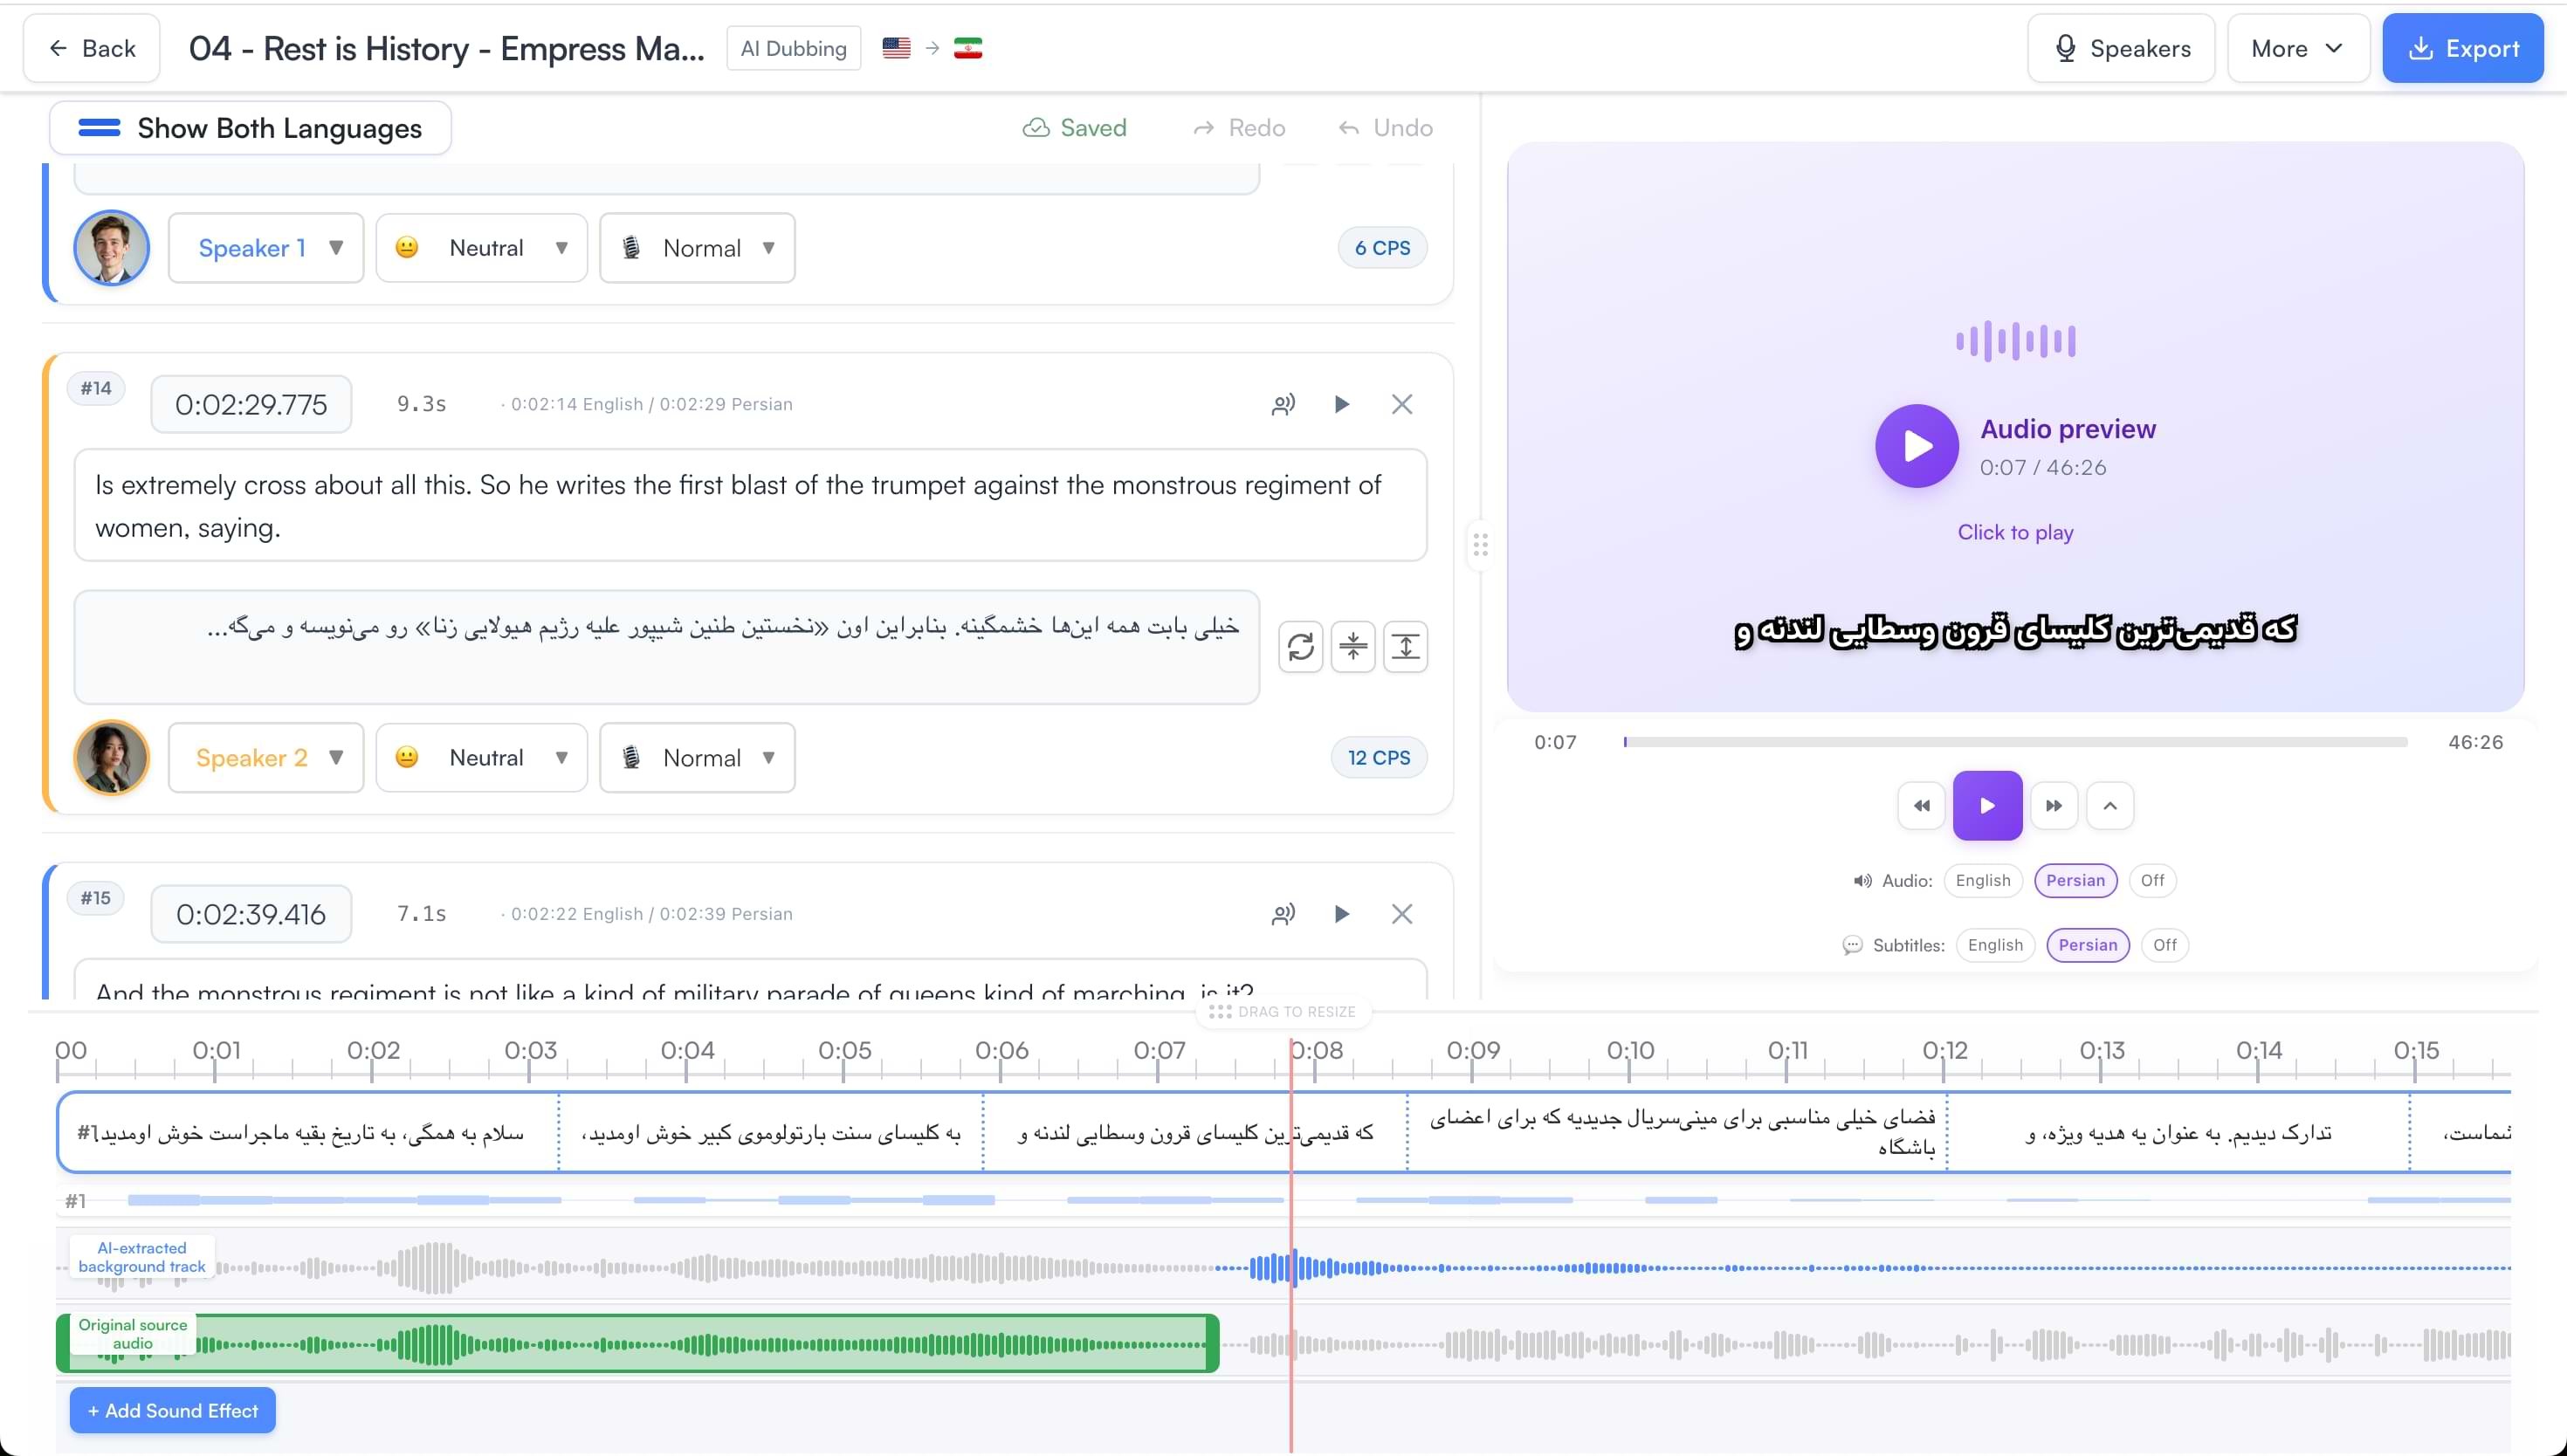Viewport: 2567px width, 1456px height.
Task: Set Audio to Persian
Action: click(x=2075, y=881)
